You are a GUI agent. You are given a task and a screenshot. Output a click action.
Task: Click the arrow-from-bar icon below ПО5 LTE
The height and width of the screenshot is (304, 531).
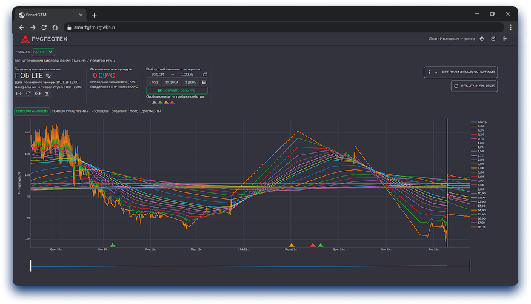(19, 93)
